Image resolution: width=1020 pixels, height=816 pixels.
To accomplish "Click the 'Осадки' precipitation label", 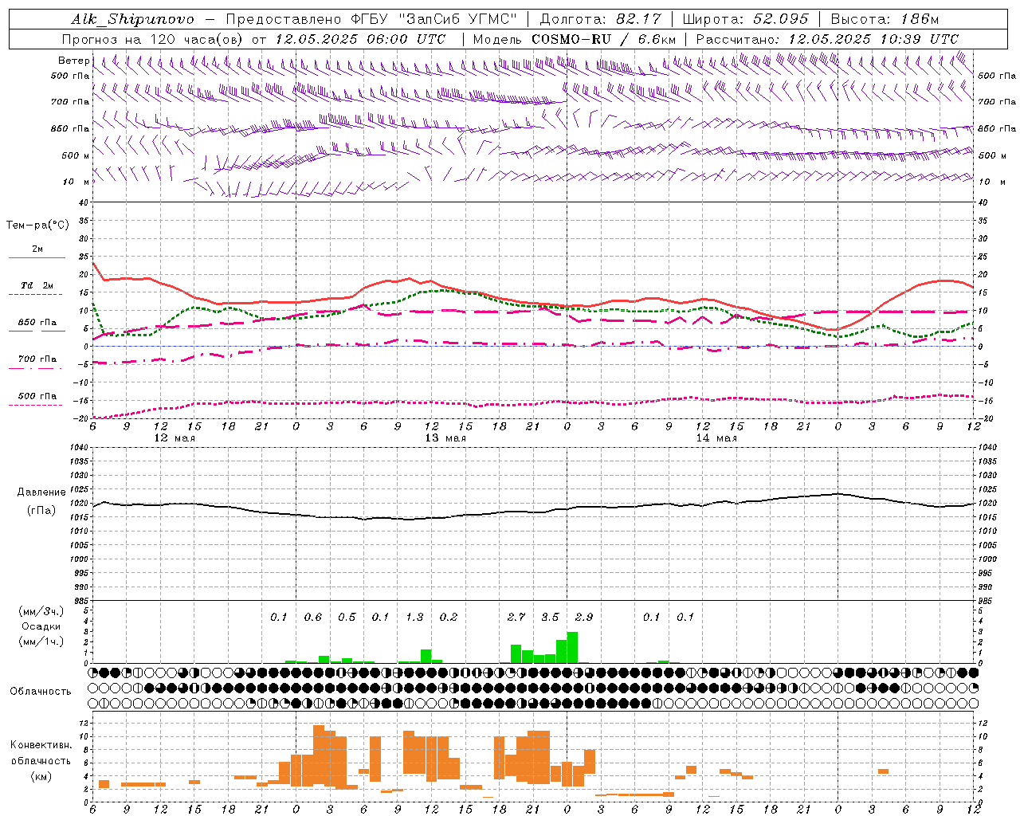I will (x=41, y=626).
